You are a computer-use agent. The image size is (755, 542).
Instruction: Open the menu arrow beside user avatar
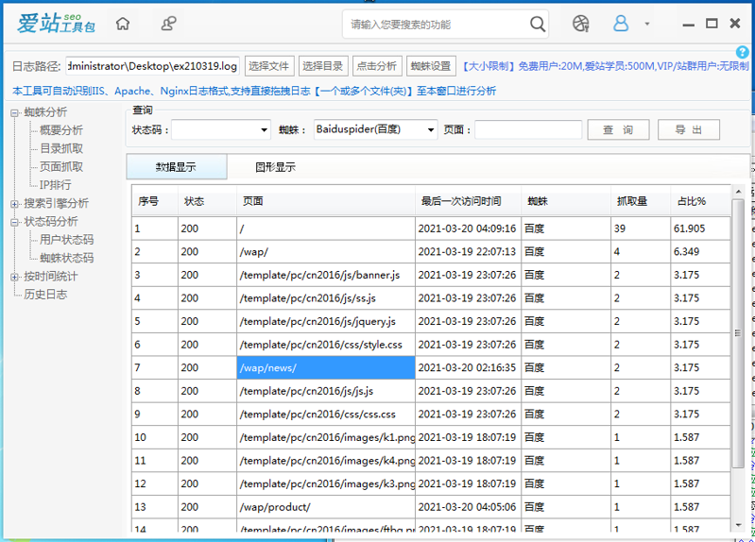(x=646, y=24)
